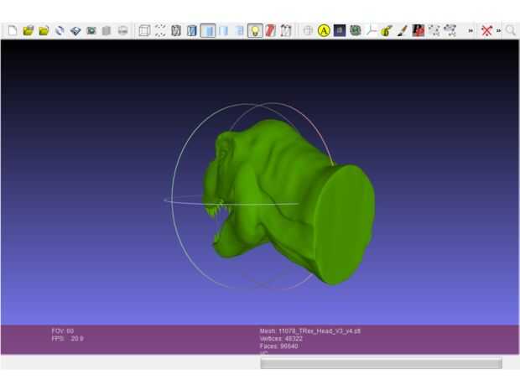This screenshot has height=390, width=520.
Task: Select the yellow-green paint bucket tool
Action: 387,31
